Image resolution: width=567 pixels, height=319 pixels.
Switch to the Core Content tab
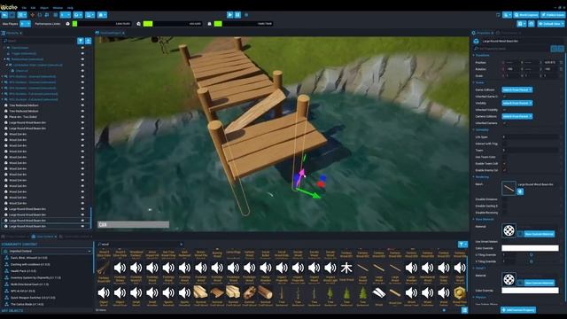(45, 237)
